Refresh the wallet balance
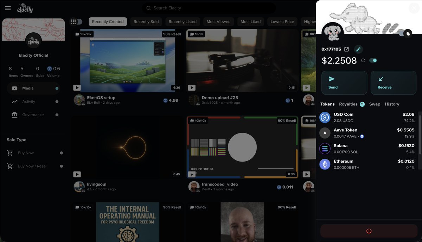The width and height of the screenshot is (422, 242). pyautogui.click(x=363, y=60)
